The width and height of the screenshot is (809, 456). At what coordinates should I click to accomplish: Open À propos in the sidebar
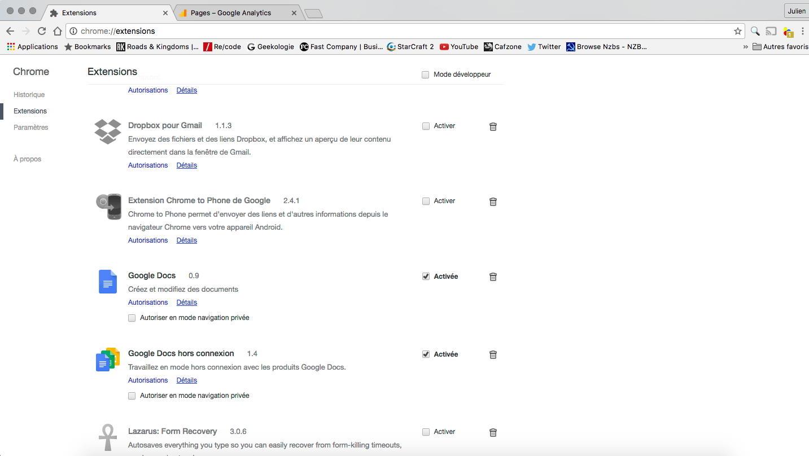tap(27, 159)
